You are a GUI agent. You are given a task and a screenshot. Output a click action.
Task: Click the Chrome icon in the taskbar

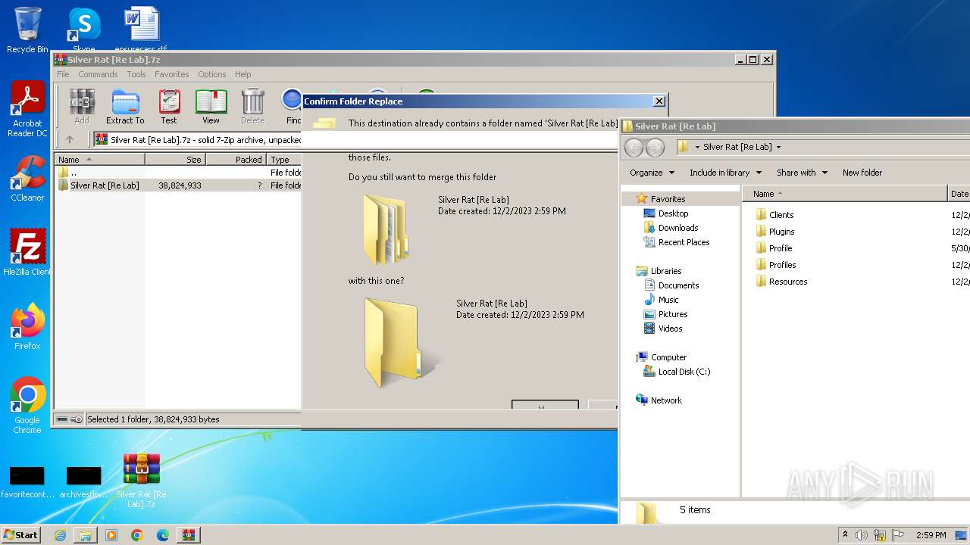coord(136,535)
